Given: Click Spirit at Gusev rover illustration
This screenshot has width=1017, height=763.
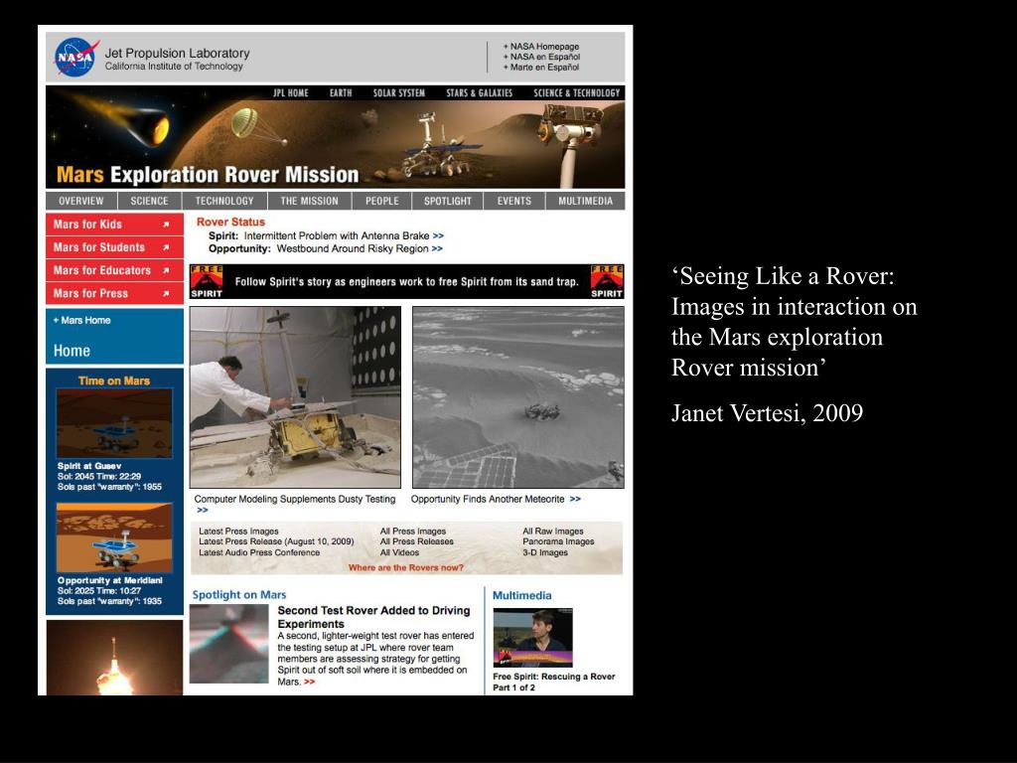Looking at the screenshot, I should pos(115,423).
